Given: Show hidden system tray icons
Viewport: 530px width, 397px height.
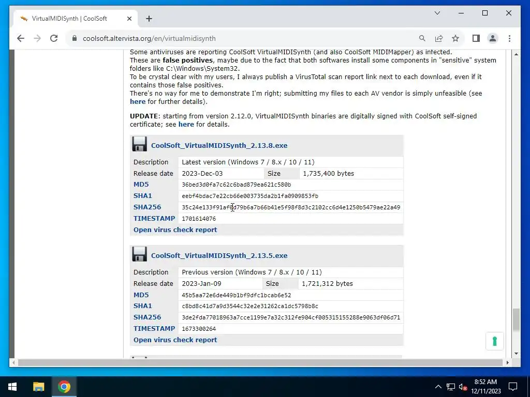Looking at the screenshot, I should point(438,387).
